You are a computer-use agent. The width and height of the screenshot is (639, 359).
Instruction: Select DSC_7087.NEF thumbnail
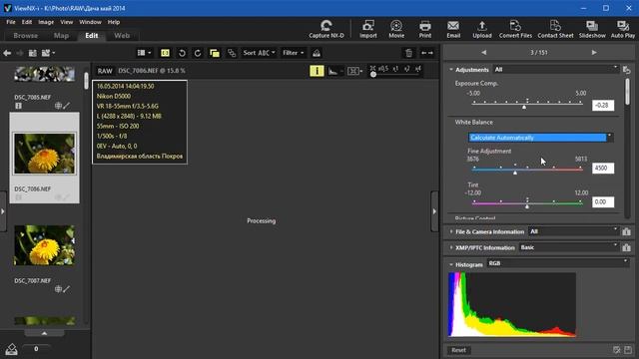coord(44,245)
